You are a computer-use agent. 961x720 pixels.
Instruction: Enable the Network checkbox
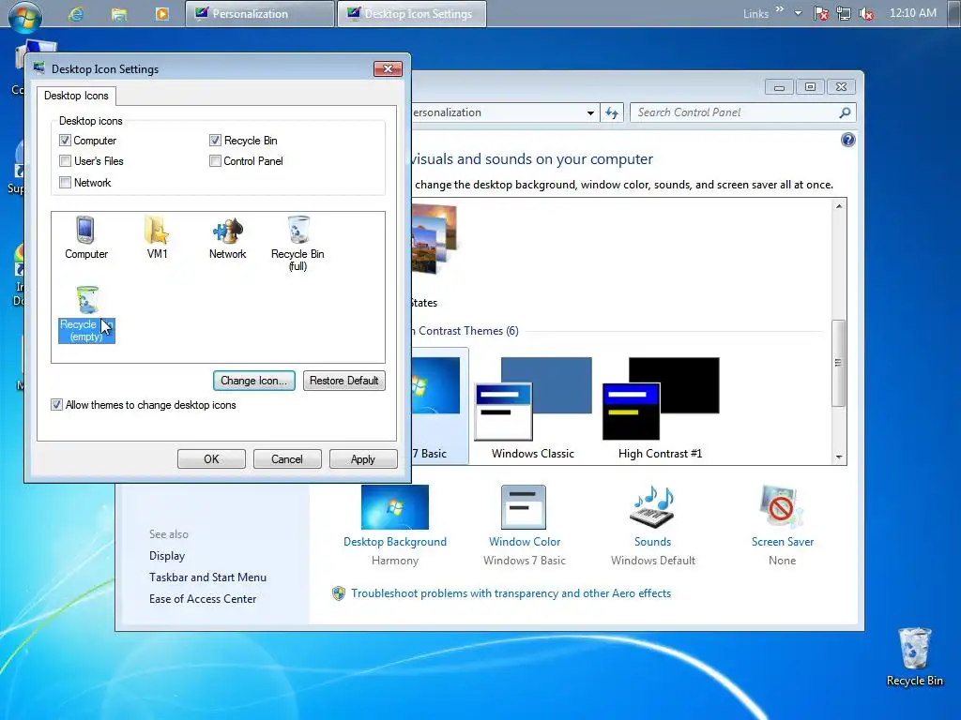pos(65,183)
